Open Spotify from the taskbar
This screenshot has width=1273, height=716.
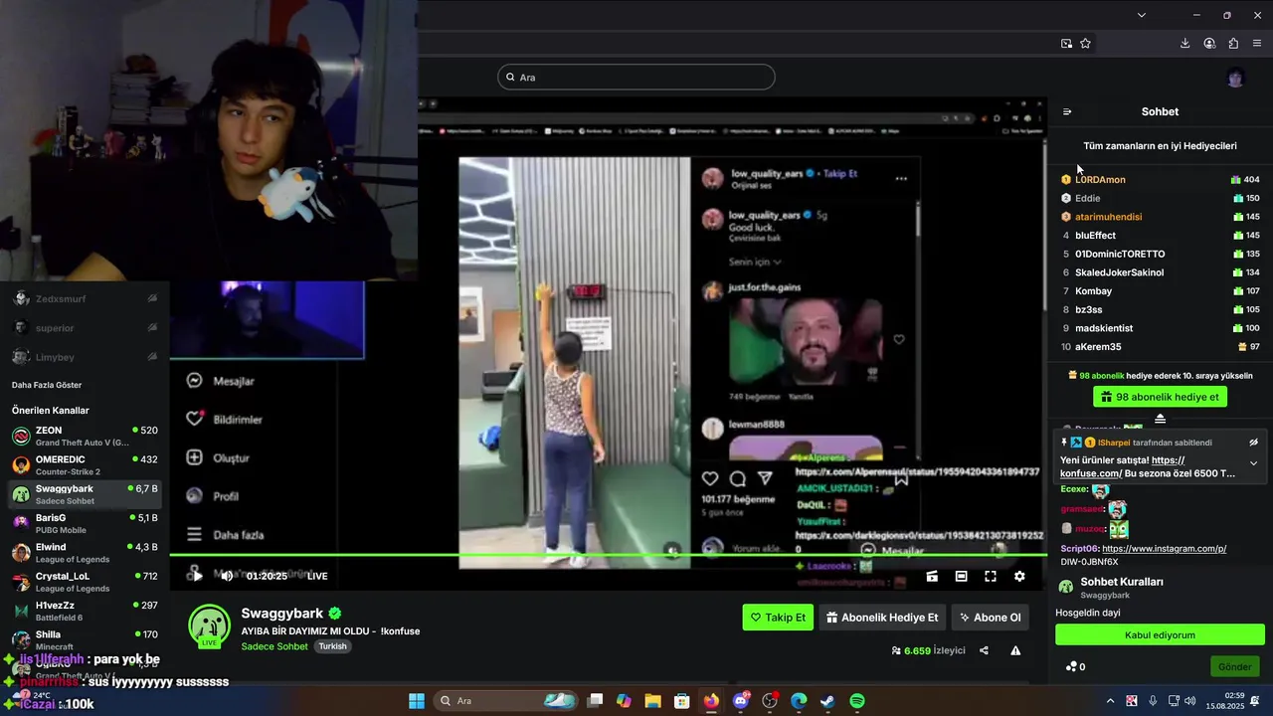[857, 701]
